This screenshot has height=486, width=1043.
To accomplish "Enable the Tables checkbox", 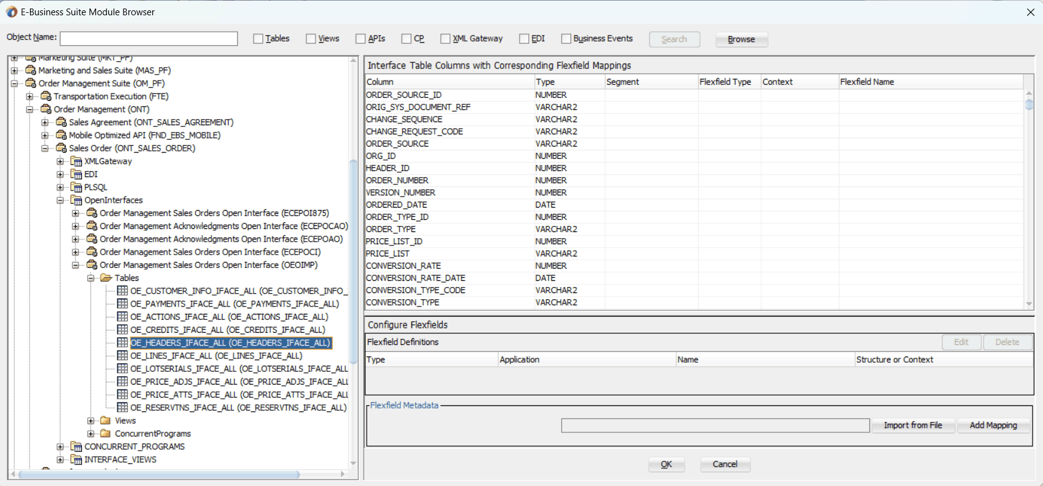I will click(258, 38).
